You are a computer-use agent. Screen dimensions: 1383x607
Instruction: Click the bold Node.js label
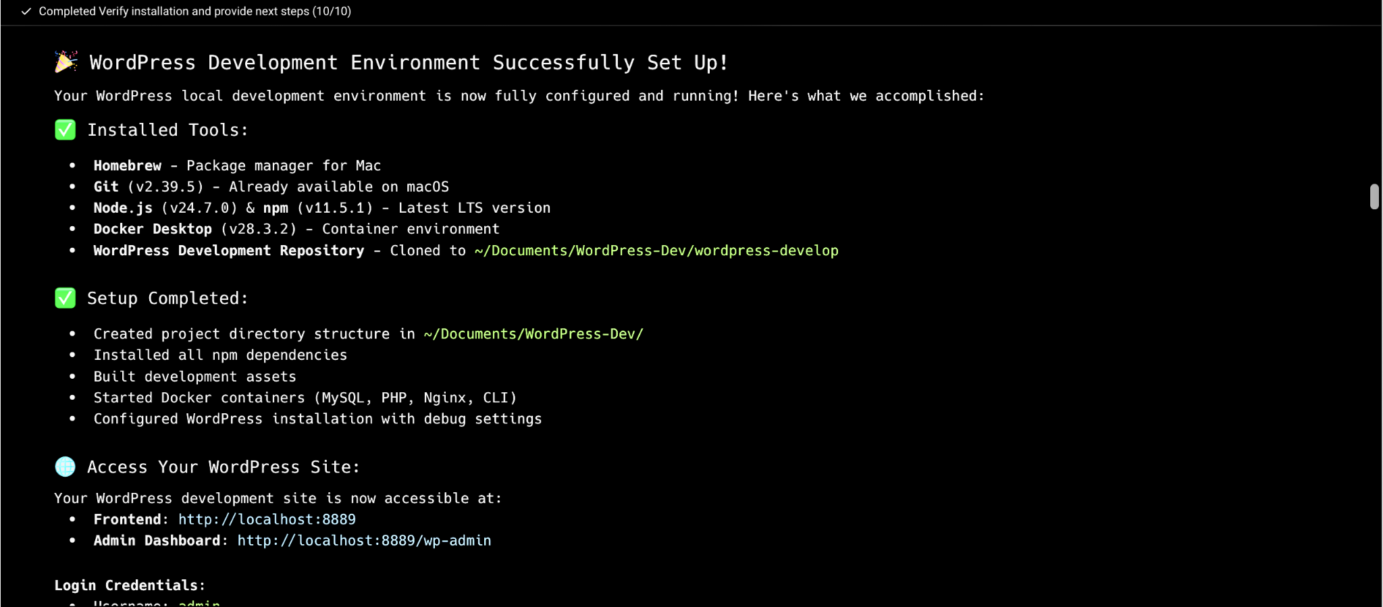123,208
